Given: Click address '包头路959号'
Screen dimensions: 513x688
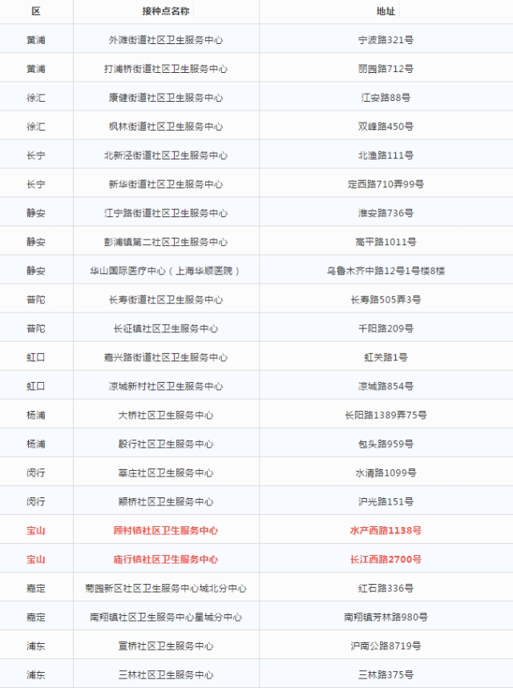Looking at the screenshot, I should 386,444.
